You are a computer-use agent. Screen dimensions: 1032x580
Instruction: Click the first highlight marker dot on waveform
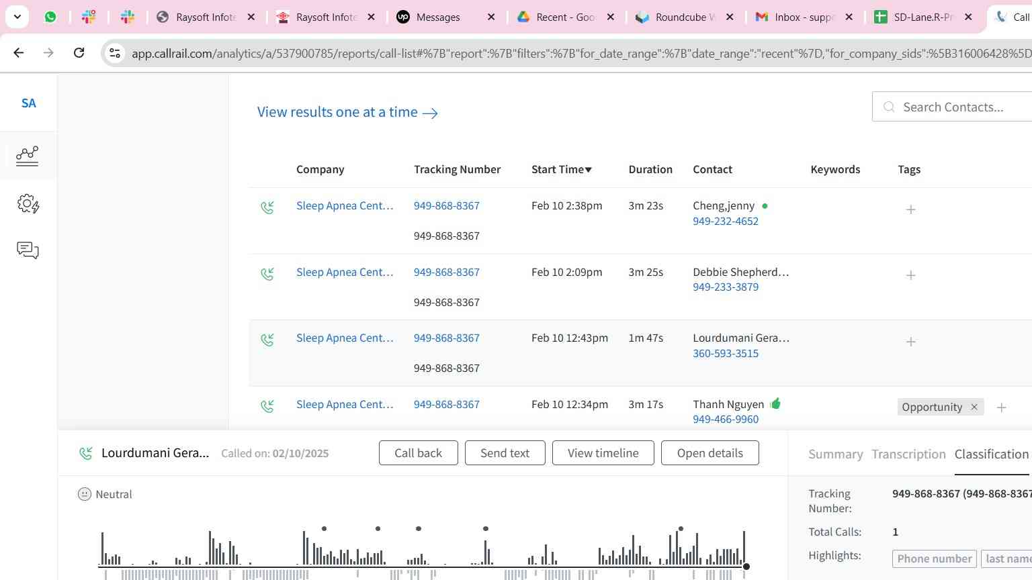pos(324,528)
